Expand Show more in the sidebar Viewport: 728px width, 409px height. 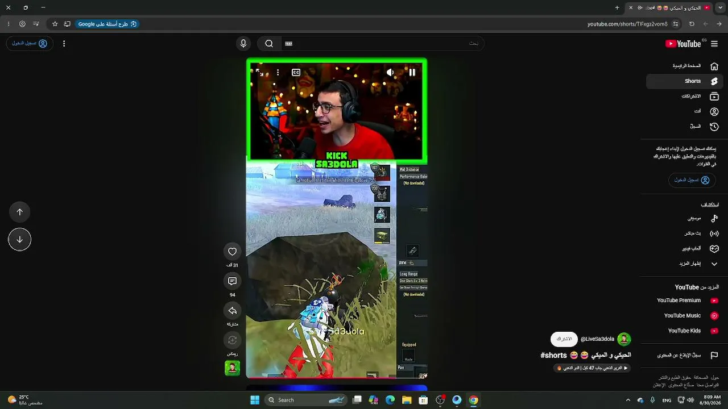[685, 264]
